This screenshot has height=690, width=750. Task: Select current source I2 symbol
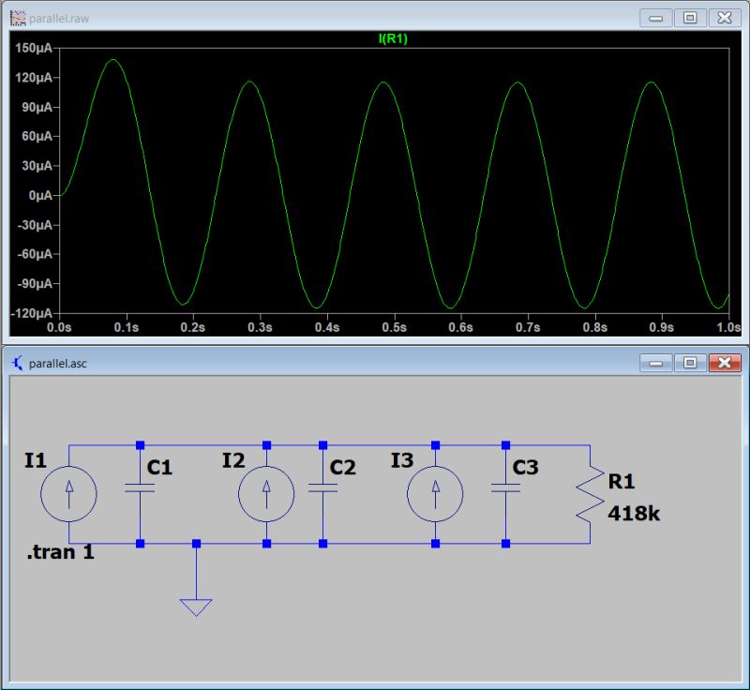coord(268,492)
